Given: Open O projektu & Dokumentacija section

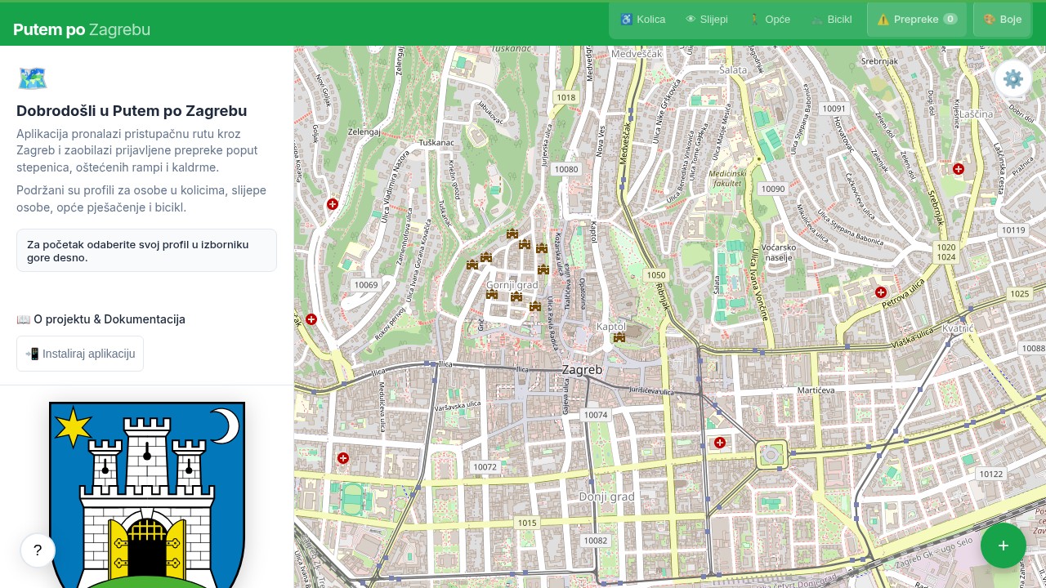Looking at the screenshot, I should pyautogui.click(x=101, y=319).
